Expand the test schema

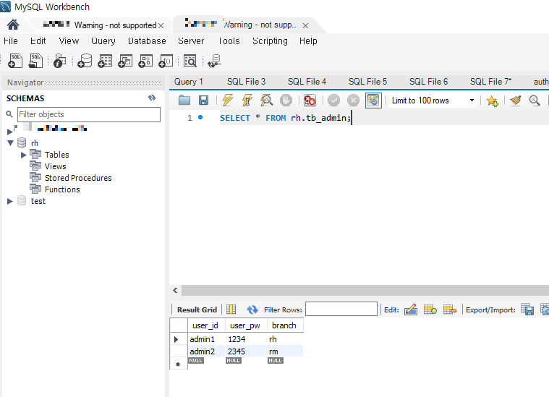pyautogui.click(x=10, y=201)
